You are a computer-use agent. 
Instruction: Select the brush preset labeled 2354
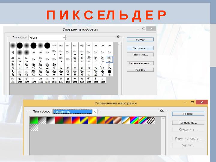(x=54, y=80)
